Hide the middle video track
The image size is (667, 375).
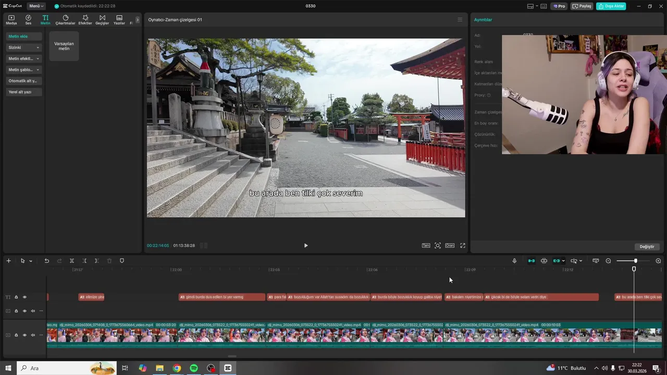coord(24,311)
